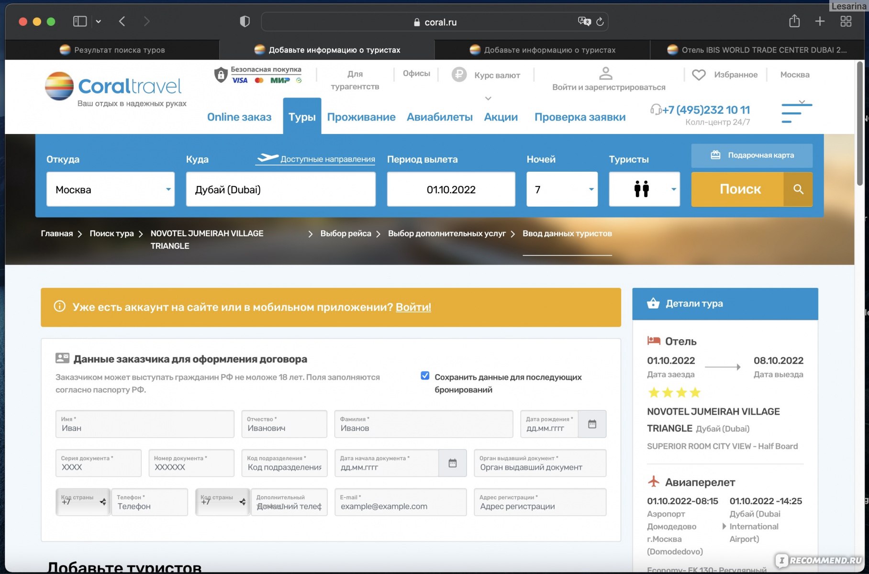This screenshot has width=869, height=574.
Task: Click 'Адрес регистрации' field
Action: click(x=540, y=502)
